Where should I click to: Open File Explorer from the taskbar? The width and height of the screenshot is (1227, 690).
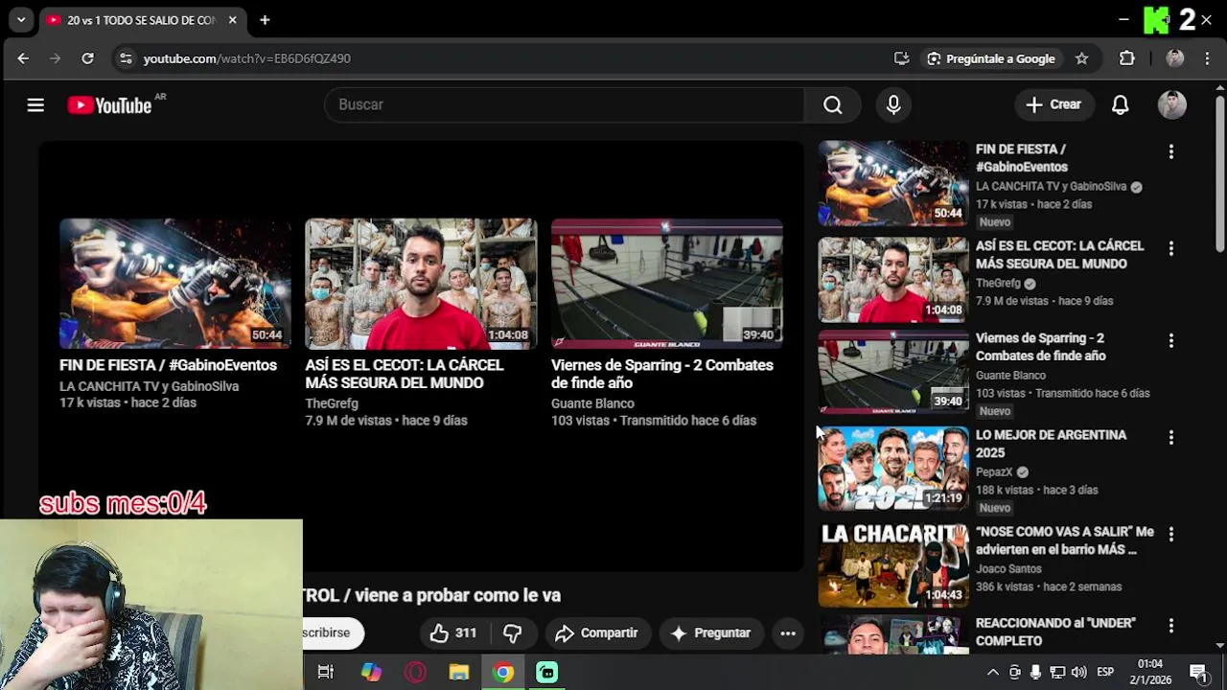(x=459, y=672)
